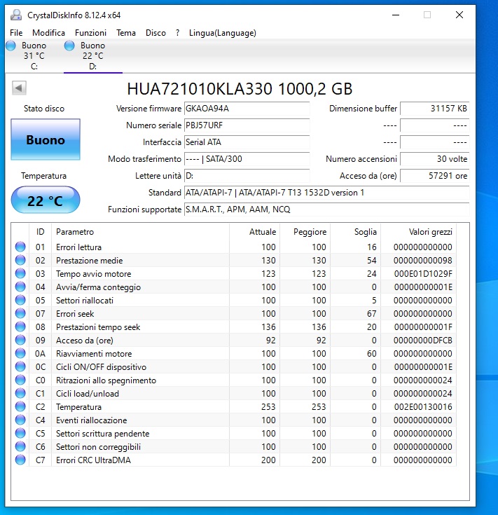Image resolution: width=498 pixels, height=515 pixels.
Task: Click status orb for Settori riallocati row
Action: [20, 300]
